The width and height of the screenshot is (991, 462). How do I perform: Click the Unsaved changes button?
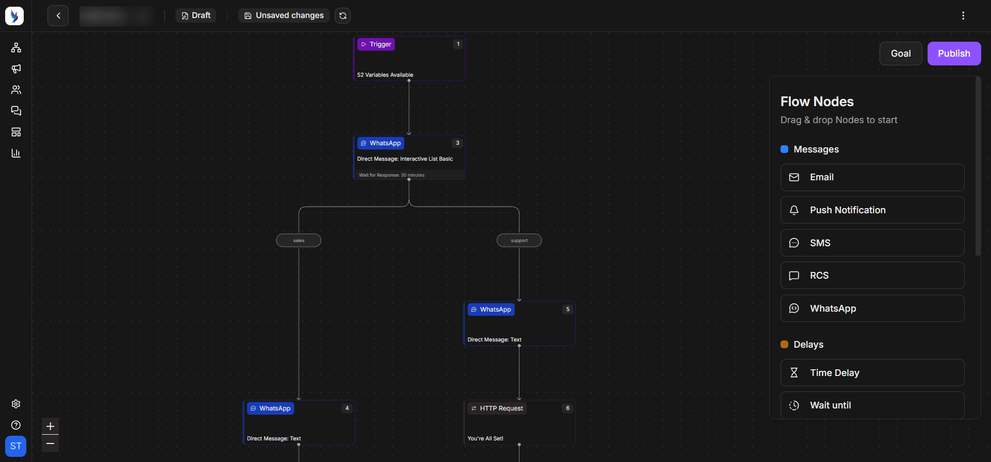point(284,15)
